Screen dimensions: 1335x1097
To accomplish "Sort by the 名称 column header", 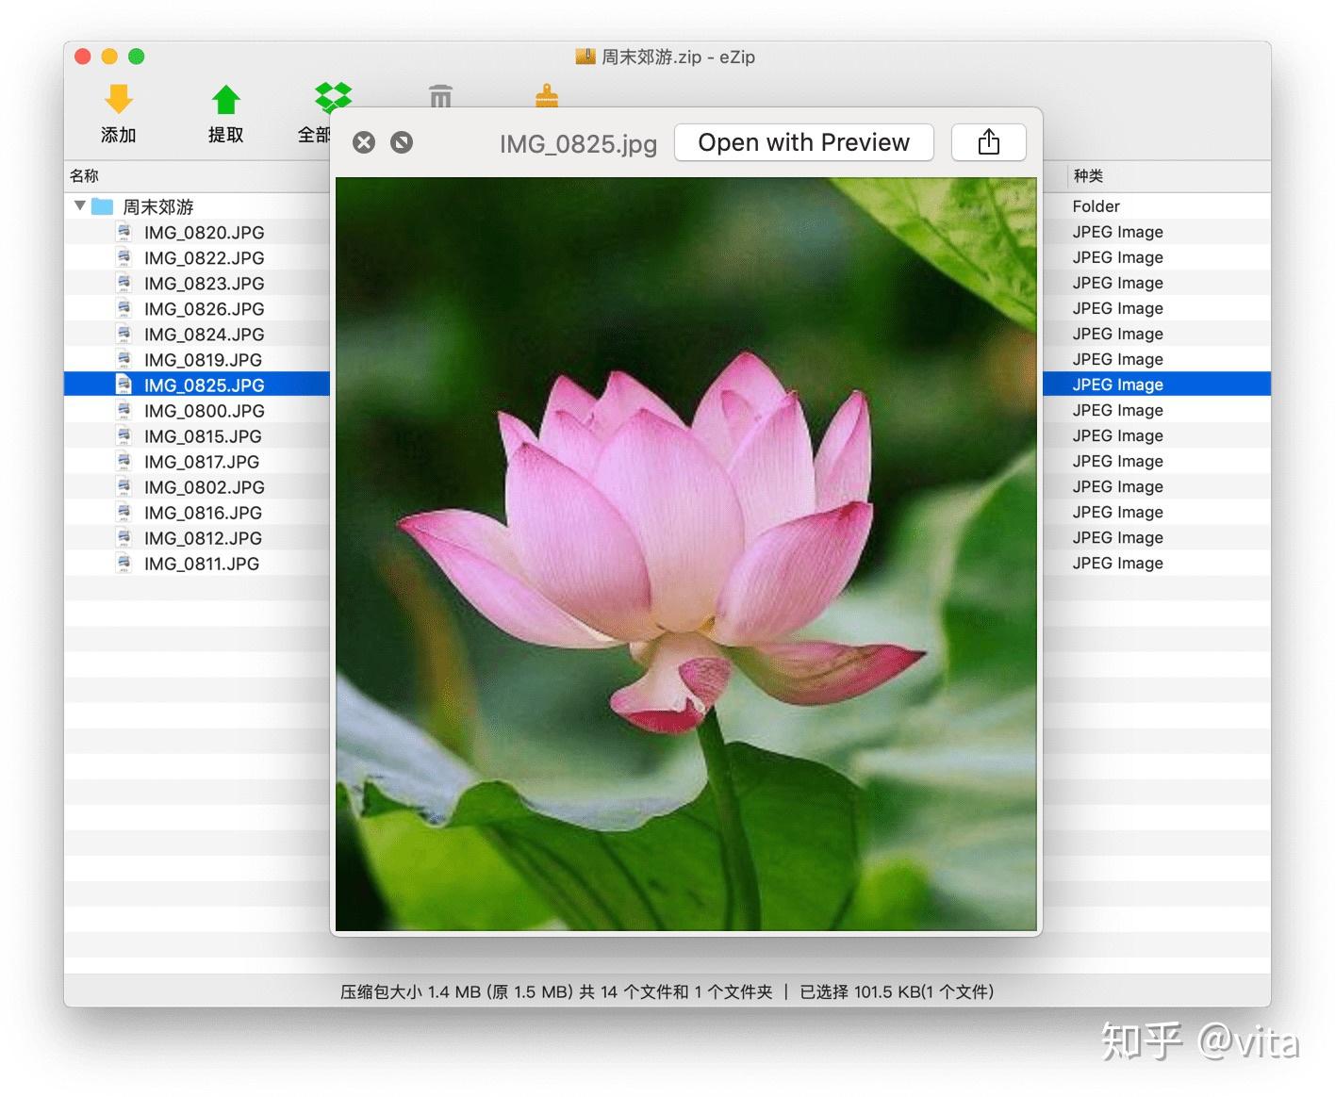I will tap(84, 175).
